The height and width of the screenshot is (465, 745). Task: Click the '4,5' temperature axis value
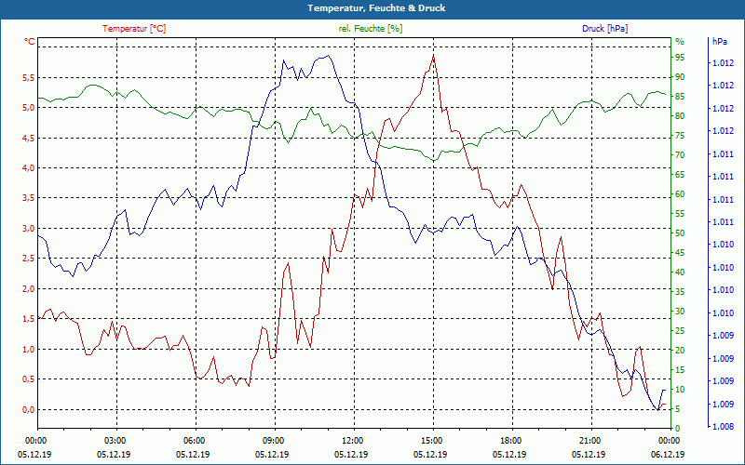click(29, 138)
